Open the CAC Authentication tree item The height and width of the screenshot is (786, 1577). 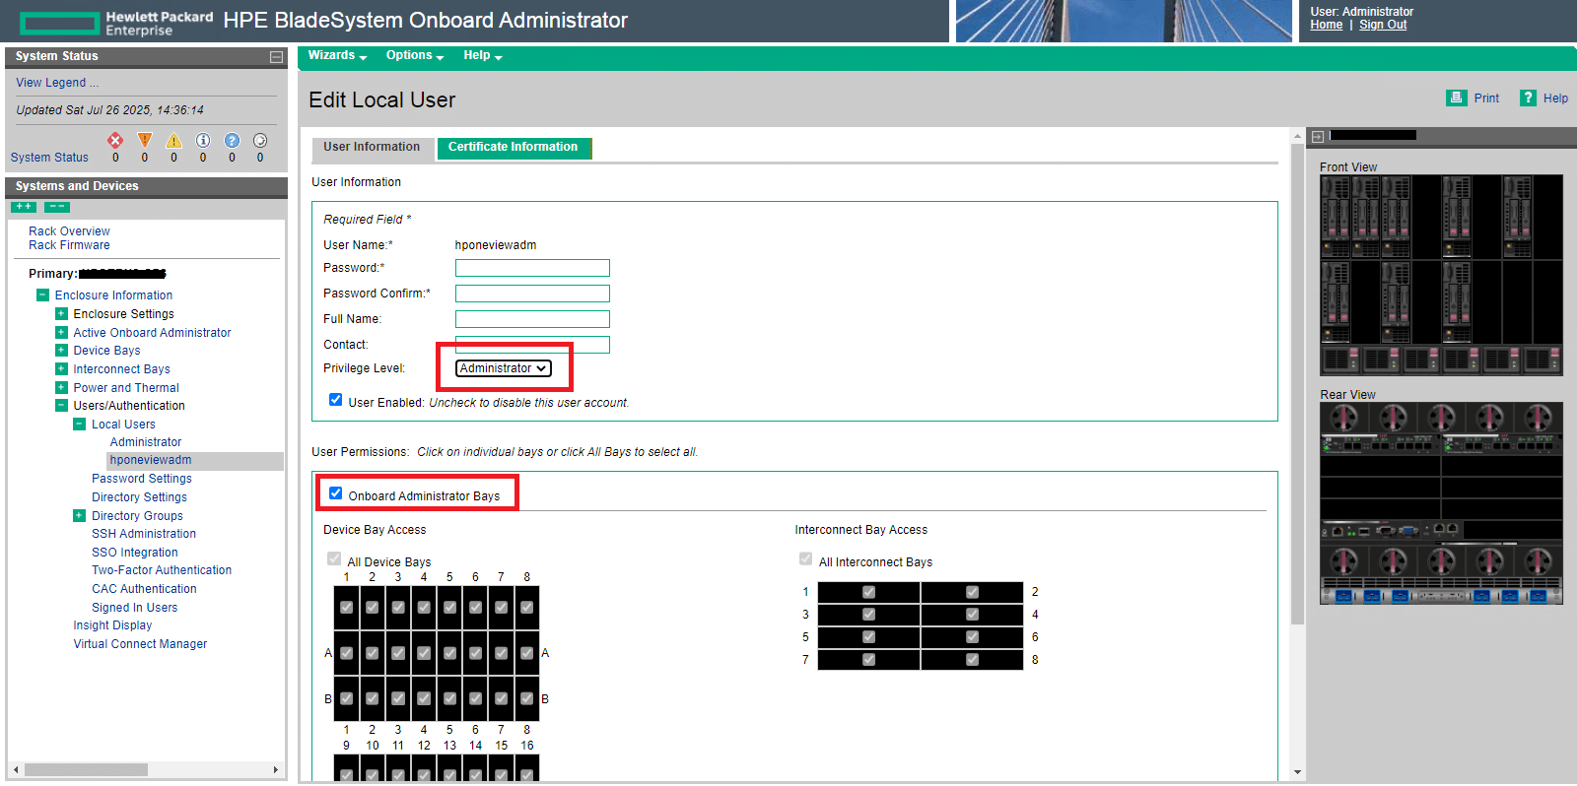144,589
